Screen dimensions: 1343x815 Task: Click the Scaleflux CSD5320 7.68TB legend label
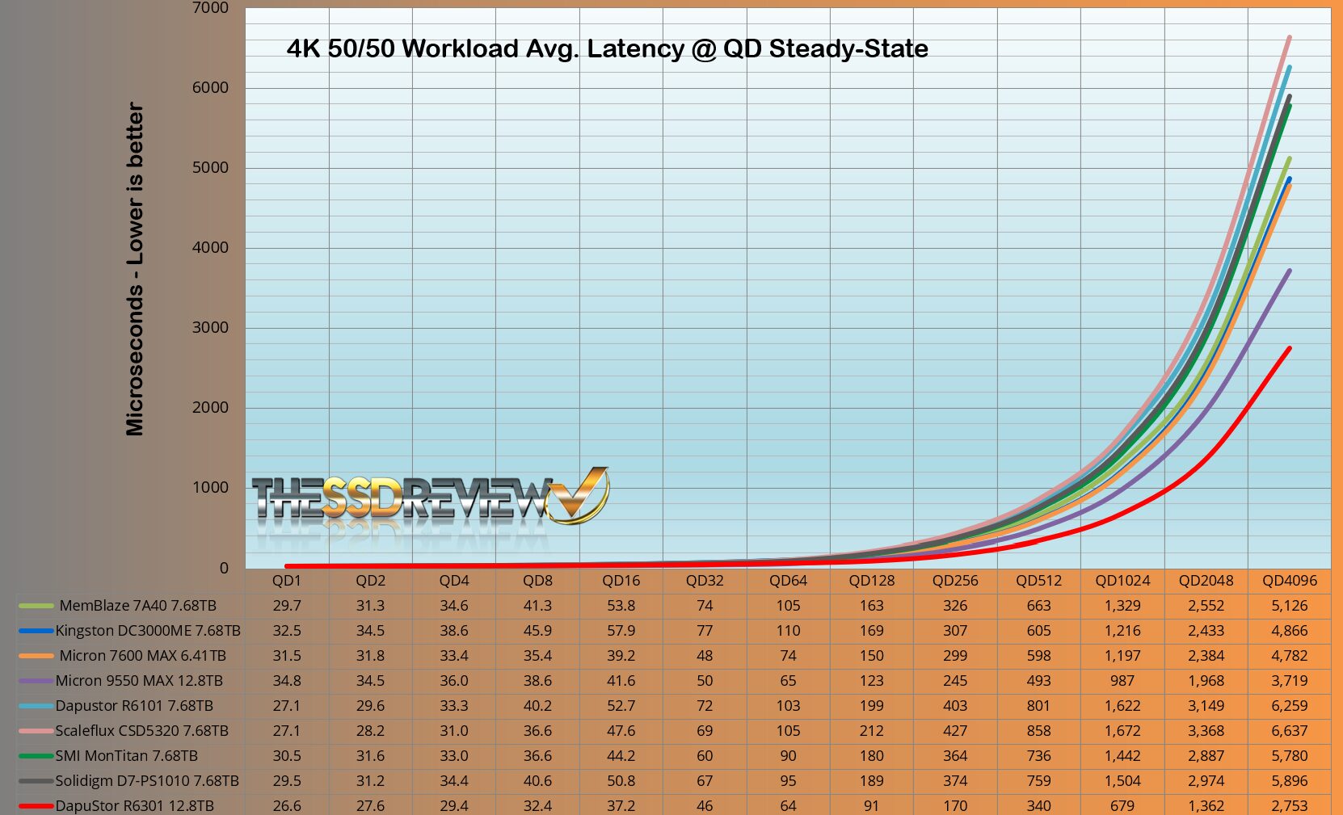pyautogui.click(x=141, y=730)
